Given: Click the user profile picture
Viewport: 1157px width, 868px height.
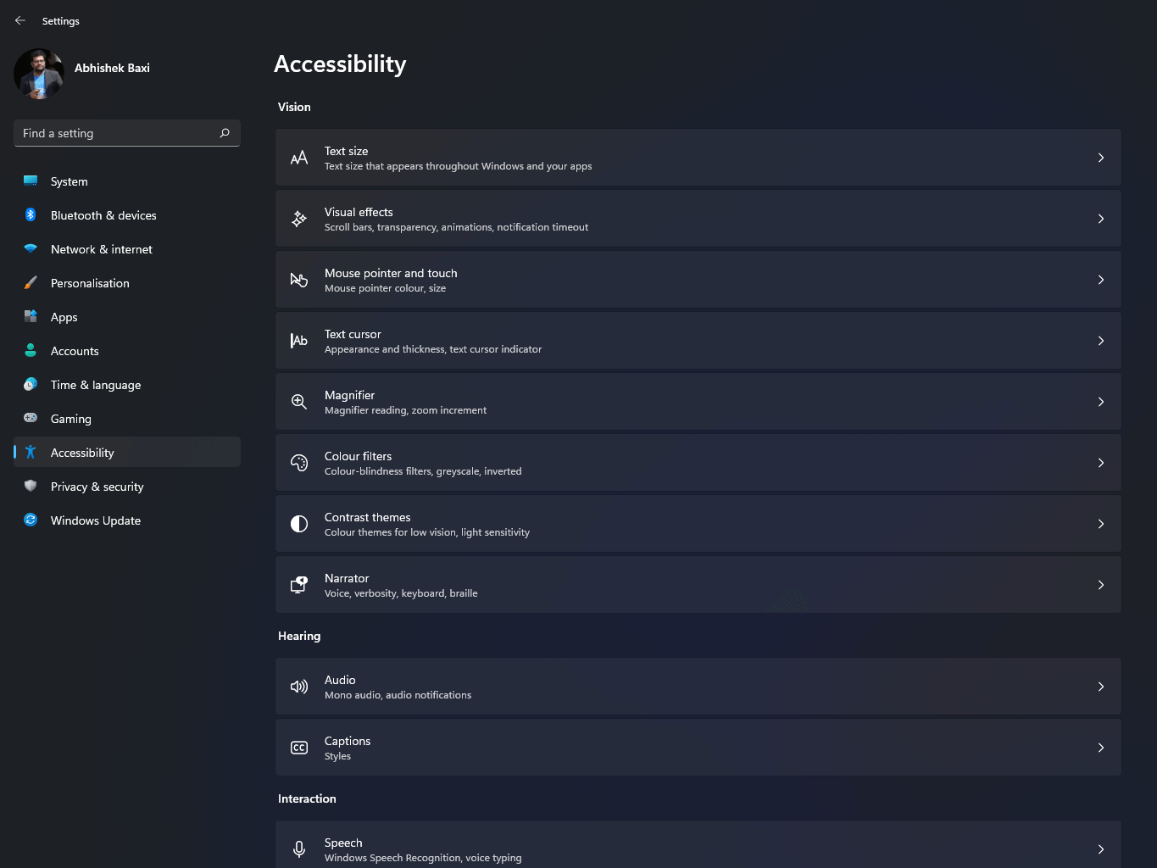Looking at the screenshot, I should click(39, 74).
